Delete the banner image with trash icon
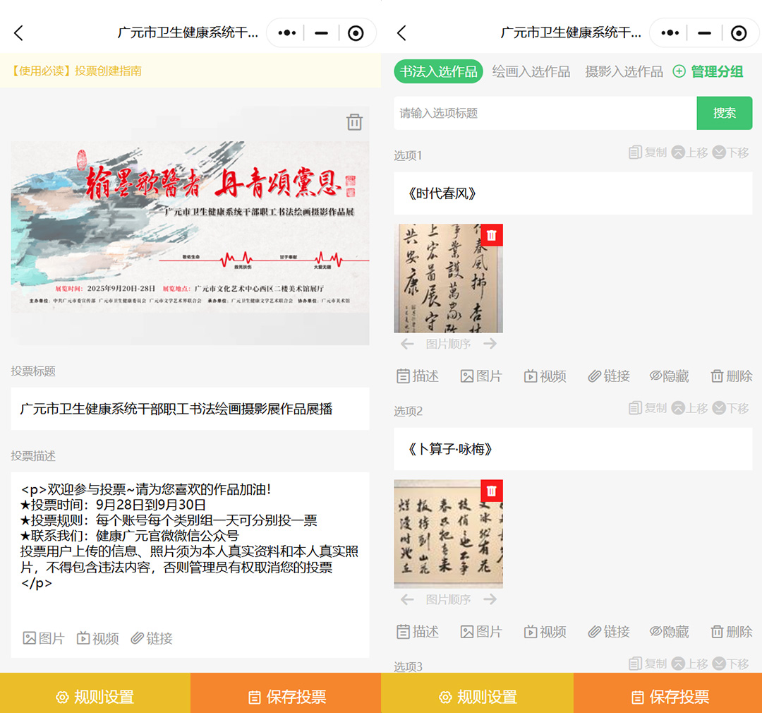762x713 pixels. point(354,122)
